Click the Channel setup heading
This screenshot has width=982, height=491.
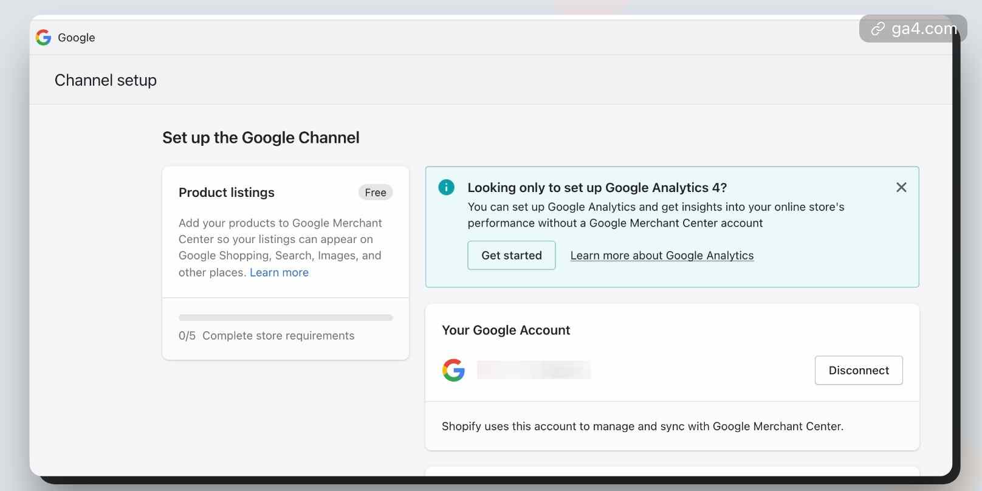[106, 80]
